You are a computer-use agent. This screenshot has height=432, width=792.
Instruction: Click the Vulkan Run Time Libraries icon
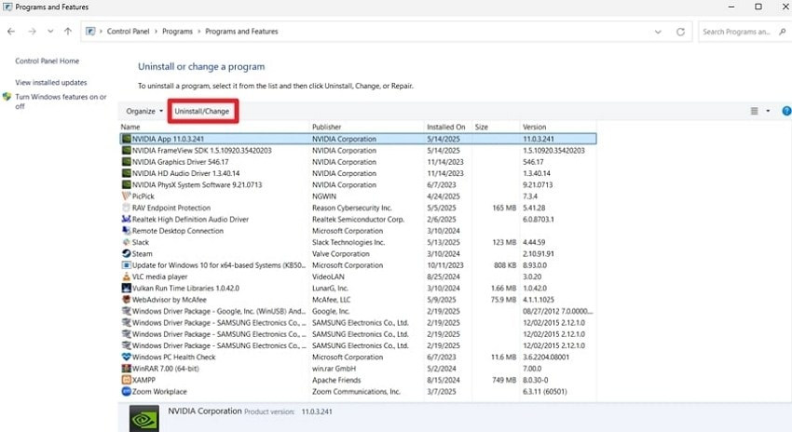click(x=127, y=289)
